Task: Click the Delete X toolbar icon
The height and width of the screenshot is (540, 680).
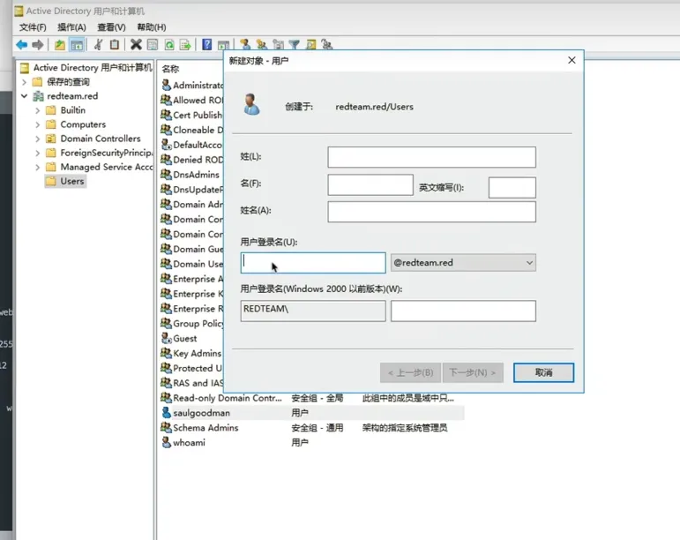Action: click(136, 44)
